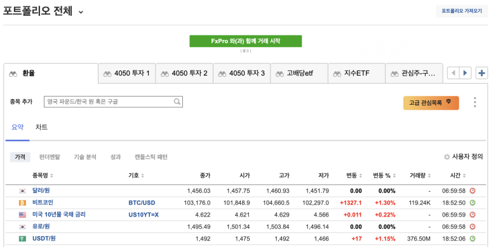This screenshot has height=247, width=491.
Task: Select the 가격 view filter
Action: 20,157
